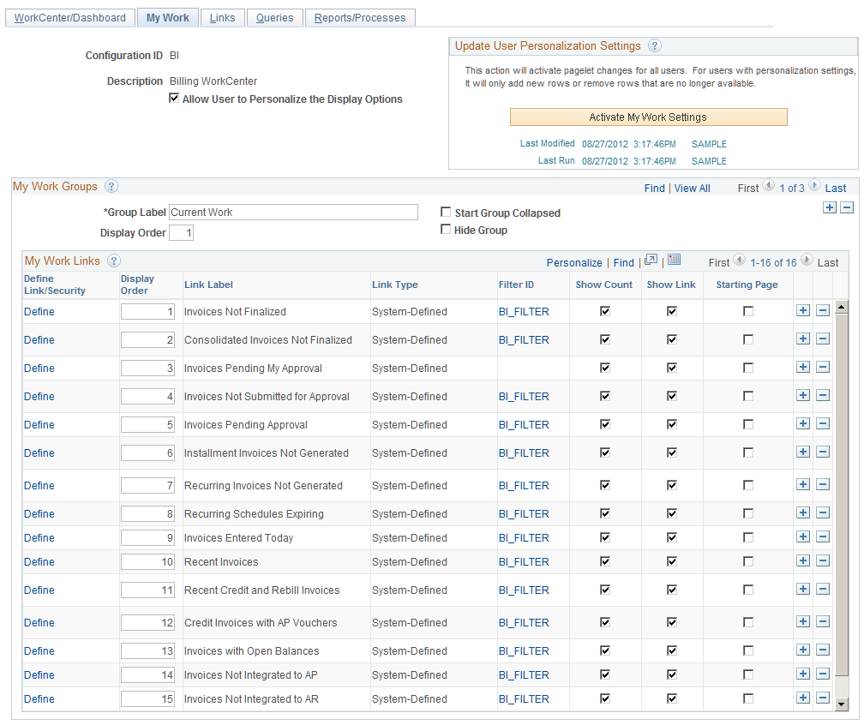Switch to the WorkCenter/Dashboard tab
Screen dimensions: 864x725
(x=70, y=18)
